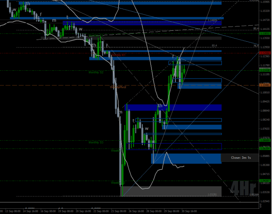Click the 1.07655 price scale value
The width and height of the screenshot is (272, 214).
265,129
